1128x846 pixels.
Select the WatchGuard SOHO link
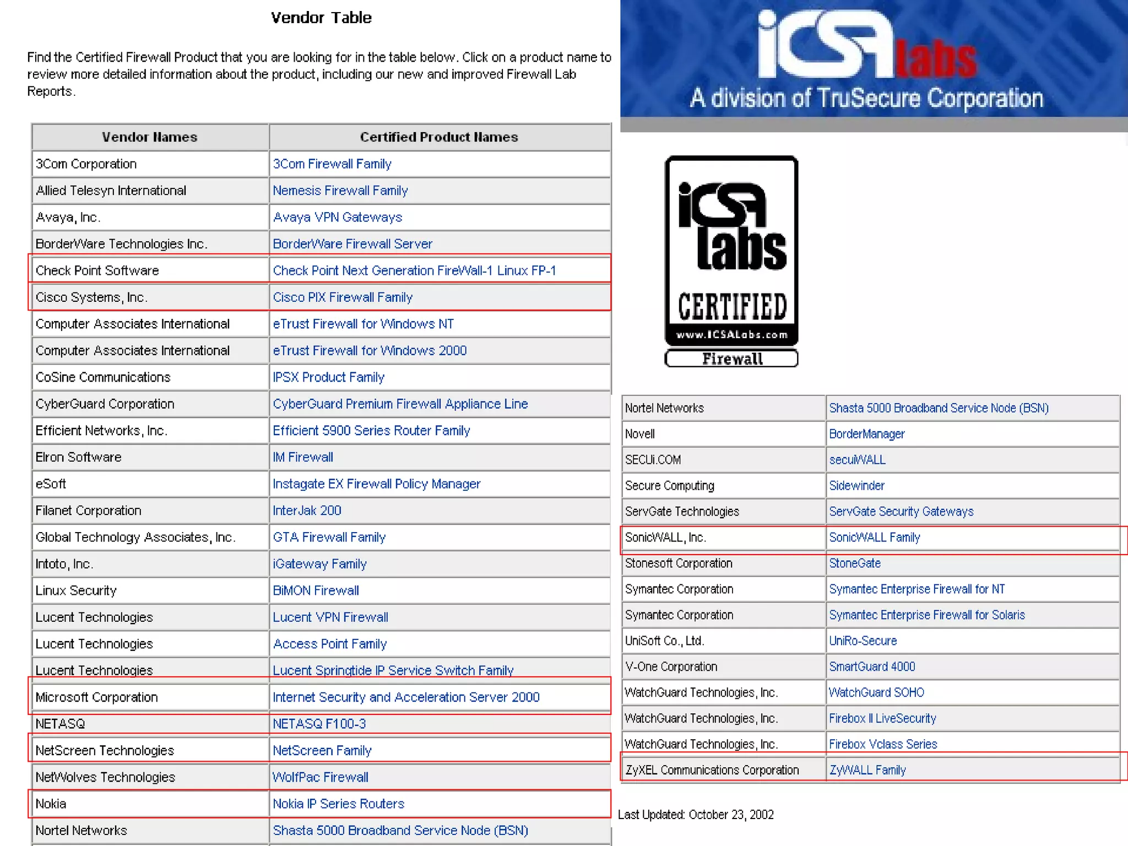click(877, 692)
